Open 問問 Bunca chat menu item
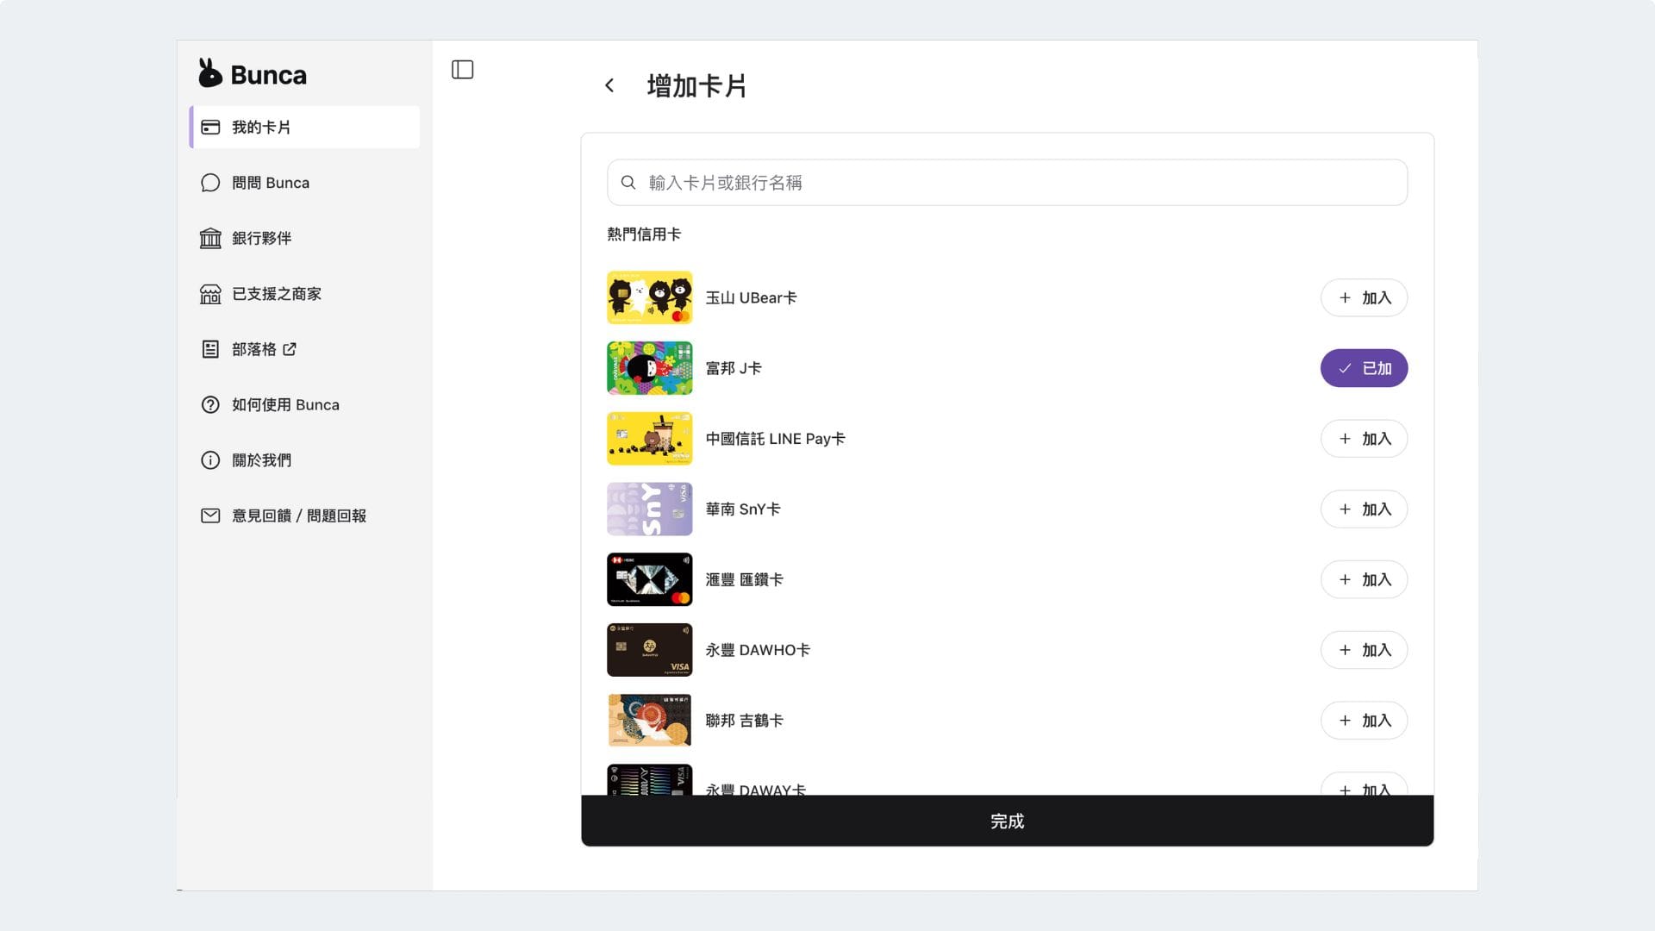 click(x=271, y=183)
